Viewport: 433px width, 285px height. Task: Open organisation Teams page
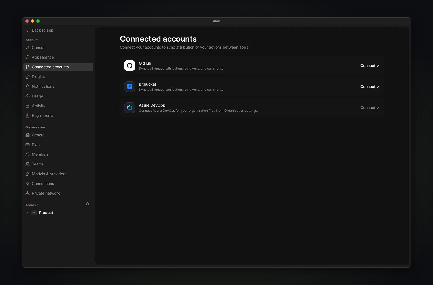point(58,164)
